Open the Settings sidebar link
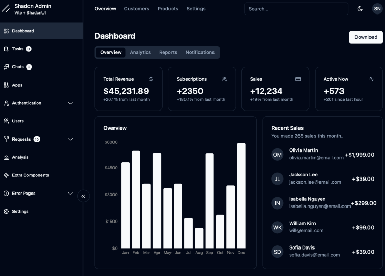 pyautogui.click(x=41, y=211)
